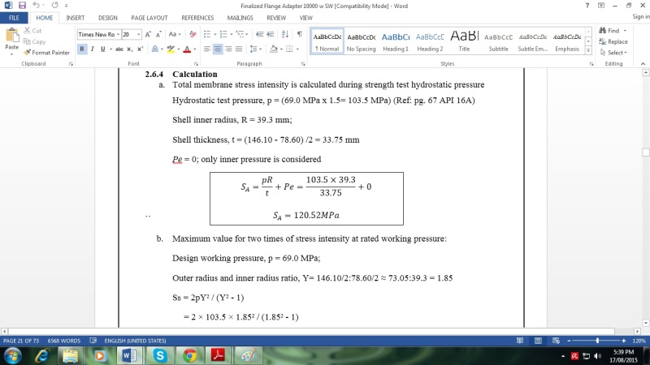Image resolution: width=650 pixels, height=365 pixels.
Task: Click Sign in link
Action: (x=641, y=16)
